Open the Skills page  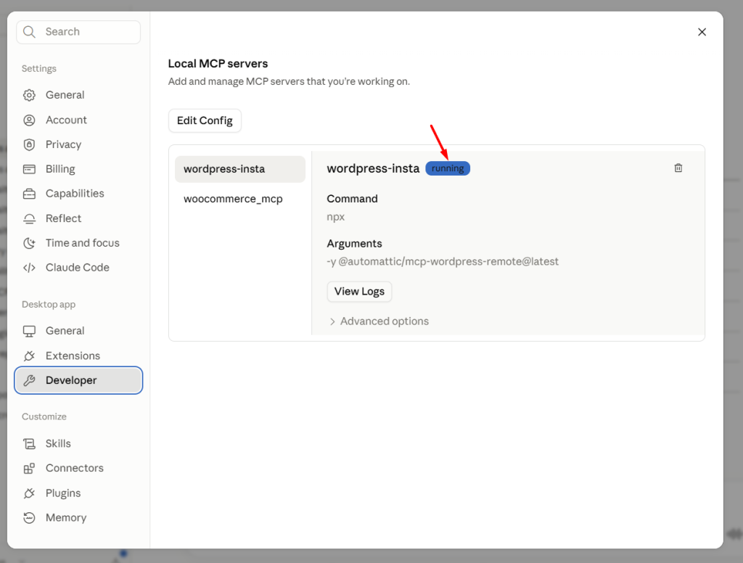pos(78,443)
